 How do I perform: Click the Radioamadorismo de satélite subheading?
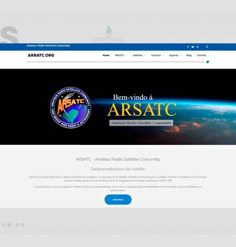(x=118, y=169)
